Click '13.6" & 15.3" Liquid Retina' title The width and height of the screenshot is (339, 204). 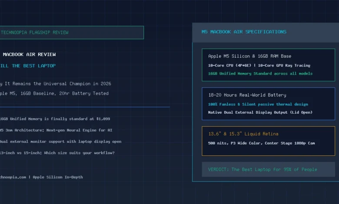click(243, 134)
